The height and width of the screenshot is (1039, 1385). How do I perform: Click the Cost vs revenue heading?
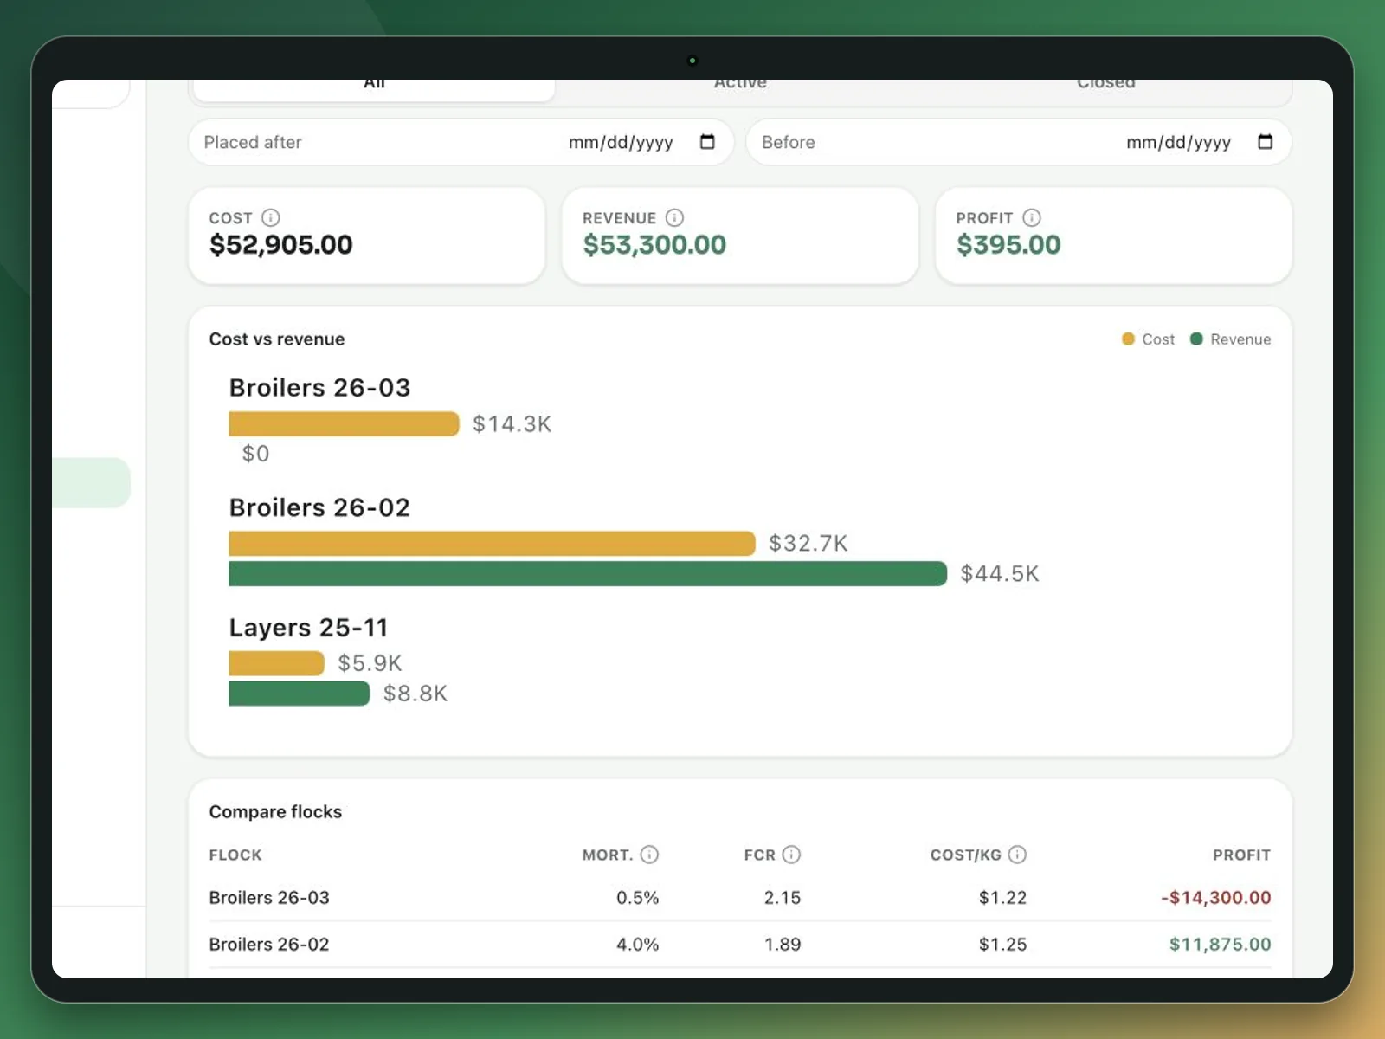277,339
